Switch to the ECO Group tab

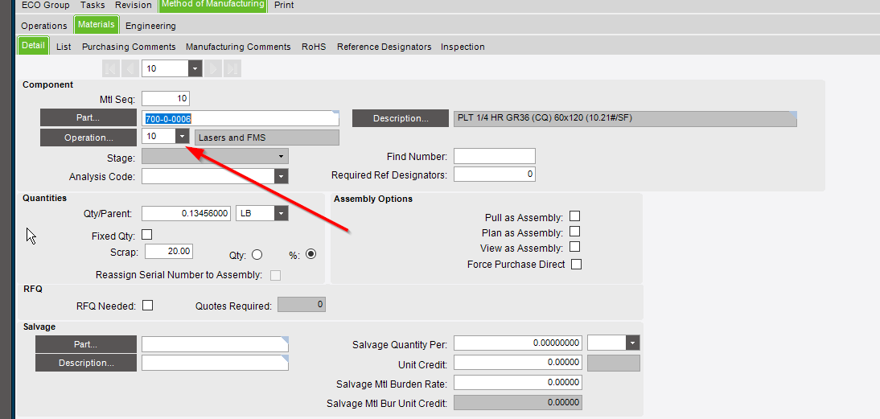(46, 5)
